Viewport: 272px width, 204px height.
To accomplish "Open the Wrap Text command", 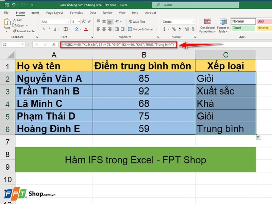I will coord(137,22).
